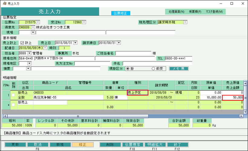
Task: Select the 前受 radio button
Action: 153,69
